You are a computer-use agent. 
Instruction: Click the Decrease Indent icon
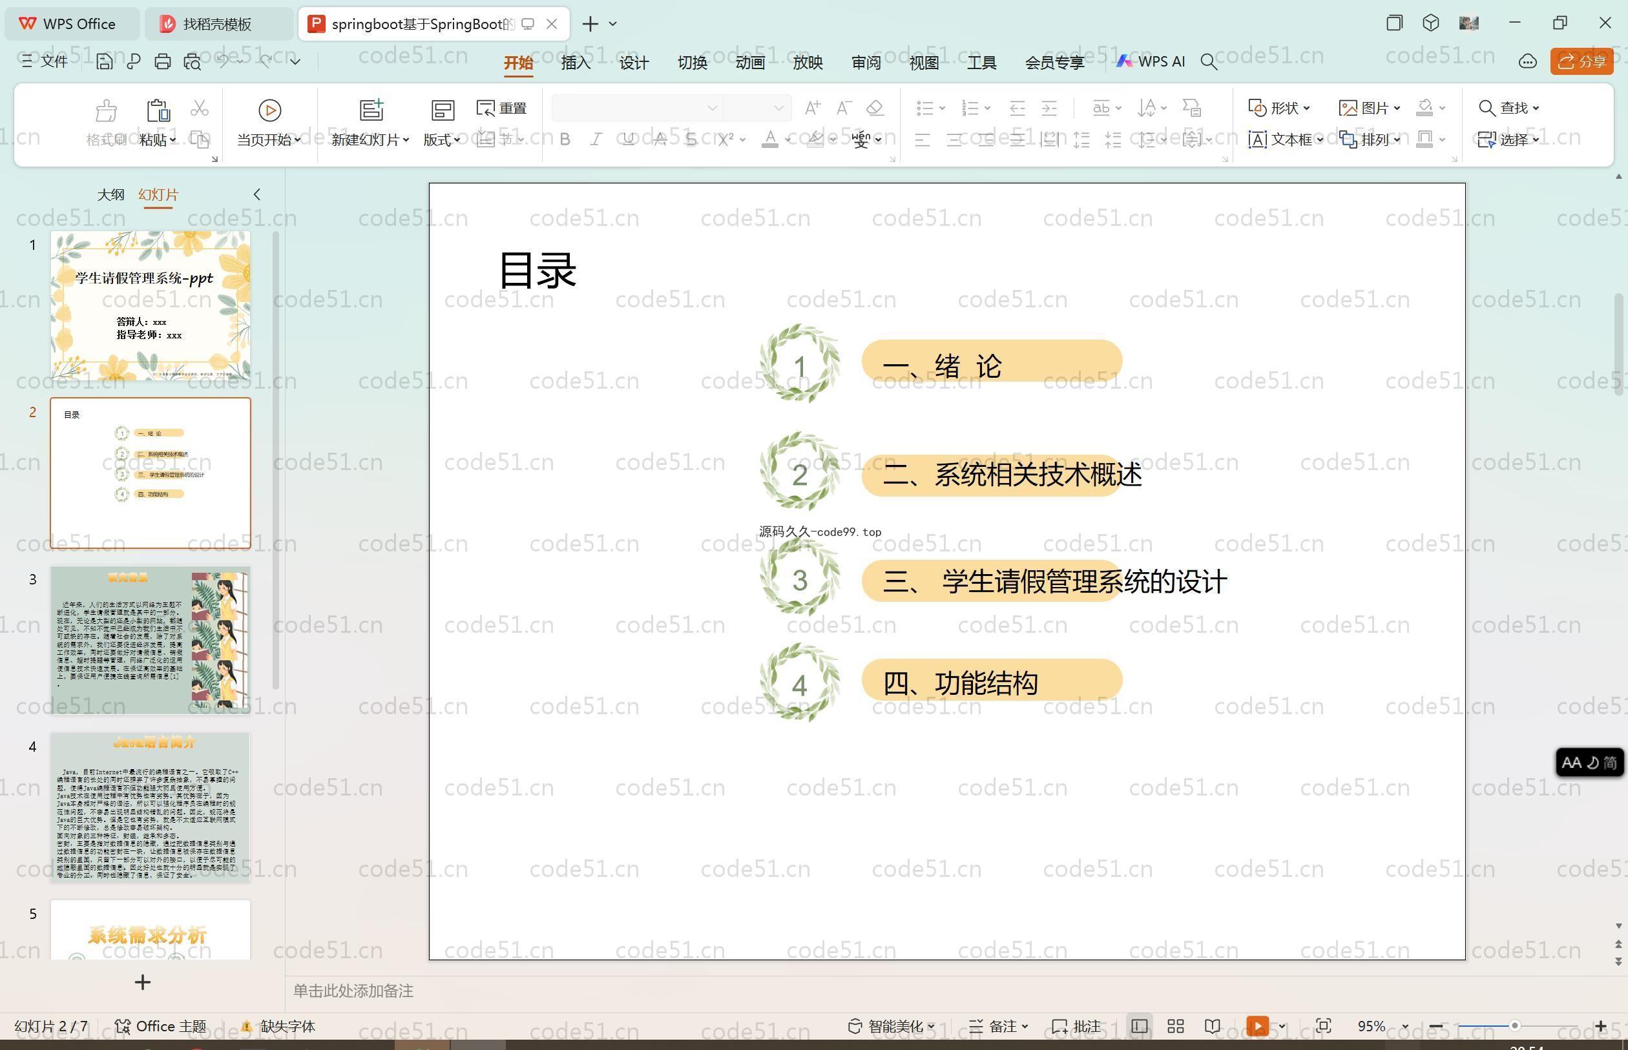(x=1017, y=108)
